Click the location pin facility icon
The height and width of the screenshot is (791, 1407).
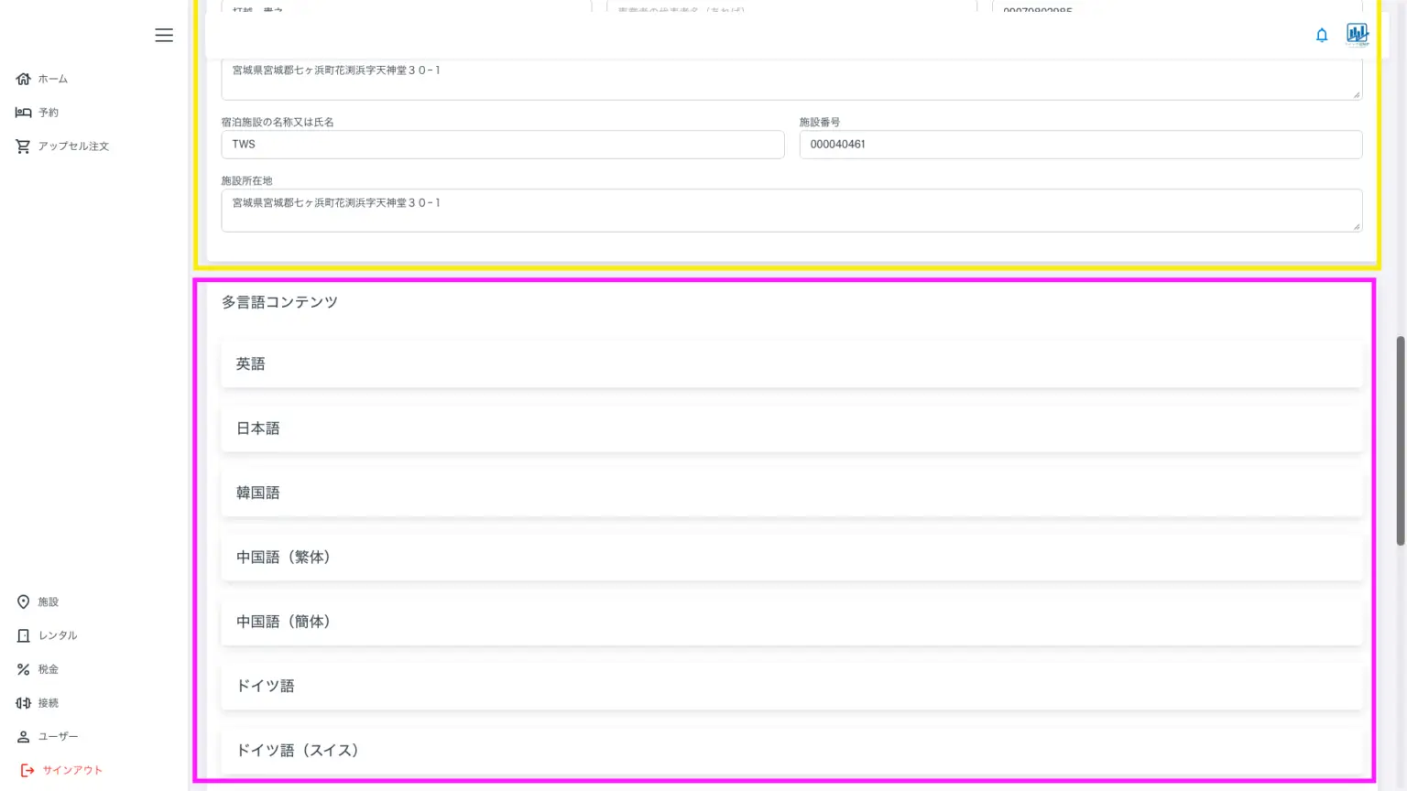(24, 601)
